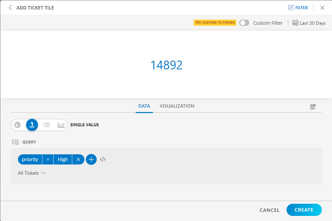Screen dimensions: 332x221
Task: Click the TRY CUSTOM FILTERING badge
Action: pos(215,22)
